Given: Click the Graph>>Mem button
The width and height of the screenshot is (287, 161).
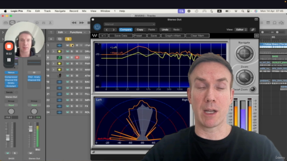Looking at the screenshot, I should 173,36.
